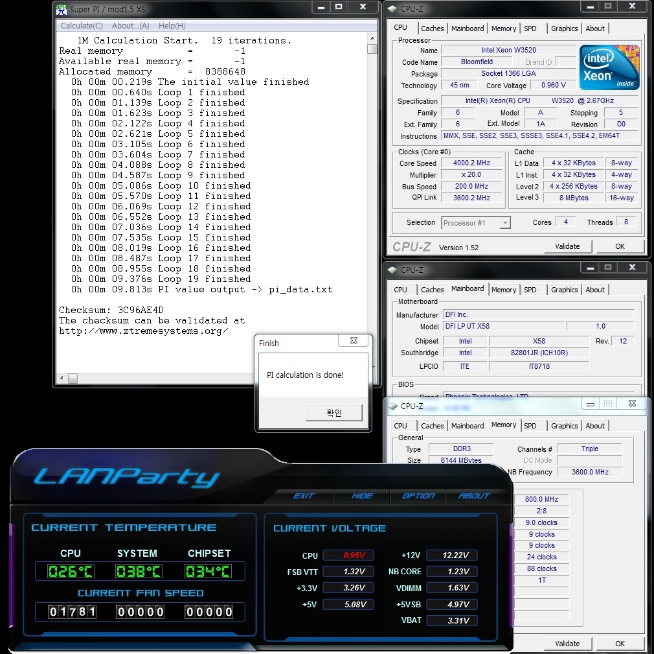The width and height of the screenshot is (654, 654).
Task: Click the CPU name Intel Xeon W3520
Action: click(x=508, y=50)
